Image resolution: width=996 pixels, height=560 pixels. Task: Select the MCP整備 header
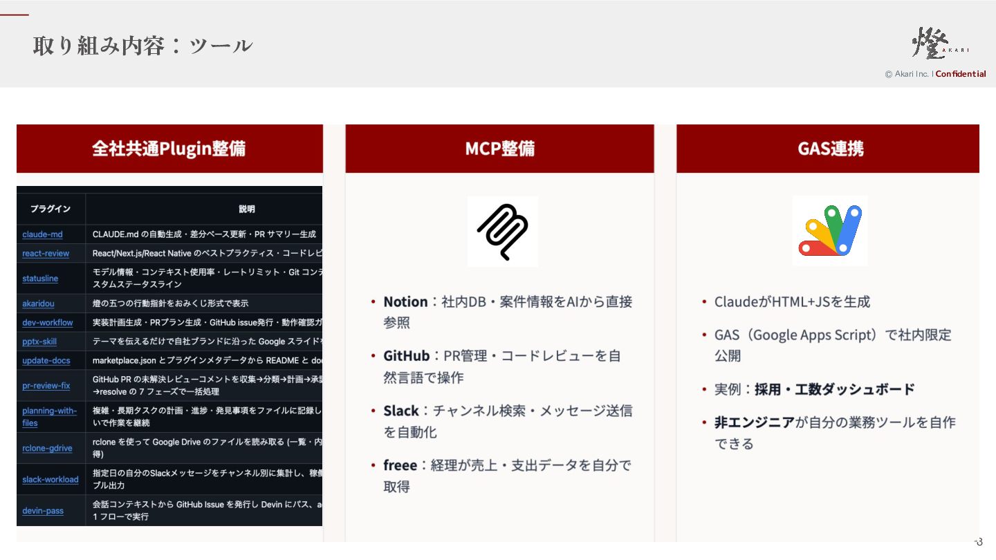coord(499,149)
